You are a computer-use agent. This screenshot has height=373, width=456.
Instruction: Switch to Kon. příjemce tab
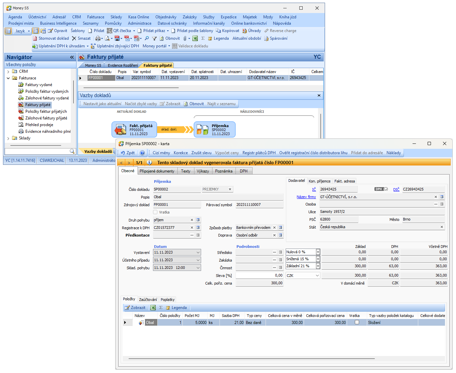320,181
